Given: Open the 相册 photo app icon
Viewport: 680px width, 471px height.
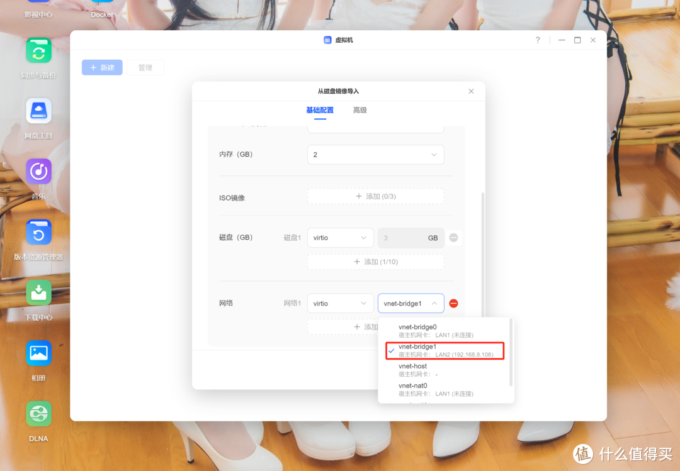Looking at the screenshot, I should point(38,353).
